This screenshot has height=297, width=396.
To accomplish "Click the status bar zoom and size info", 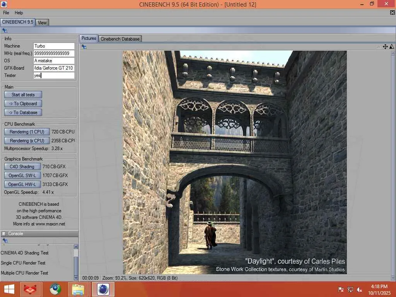I will pyautogui.click(x=140, y=278).
